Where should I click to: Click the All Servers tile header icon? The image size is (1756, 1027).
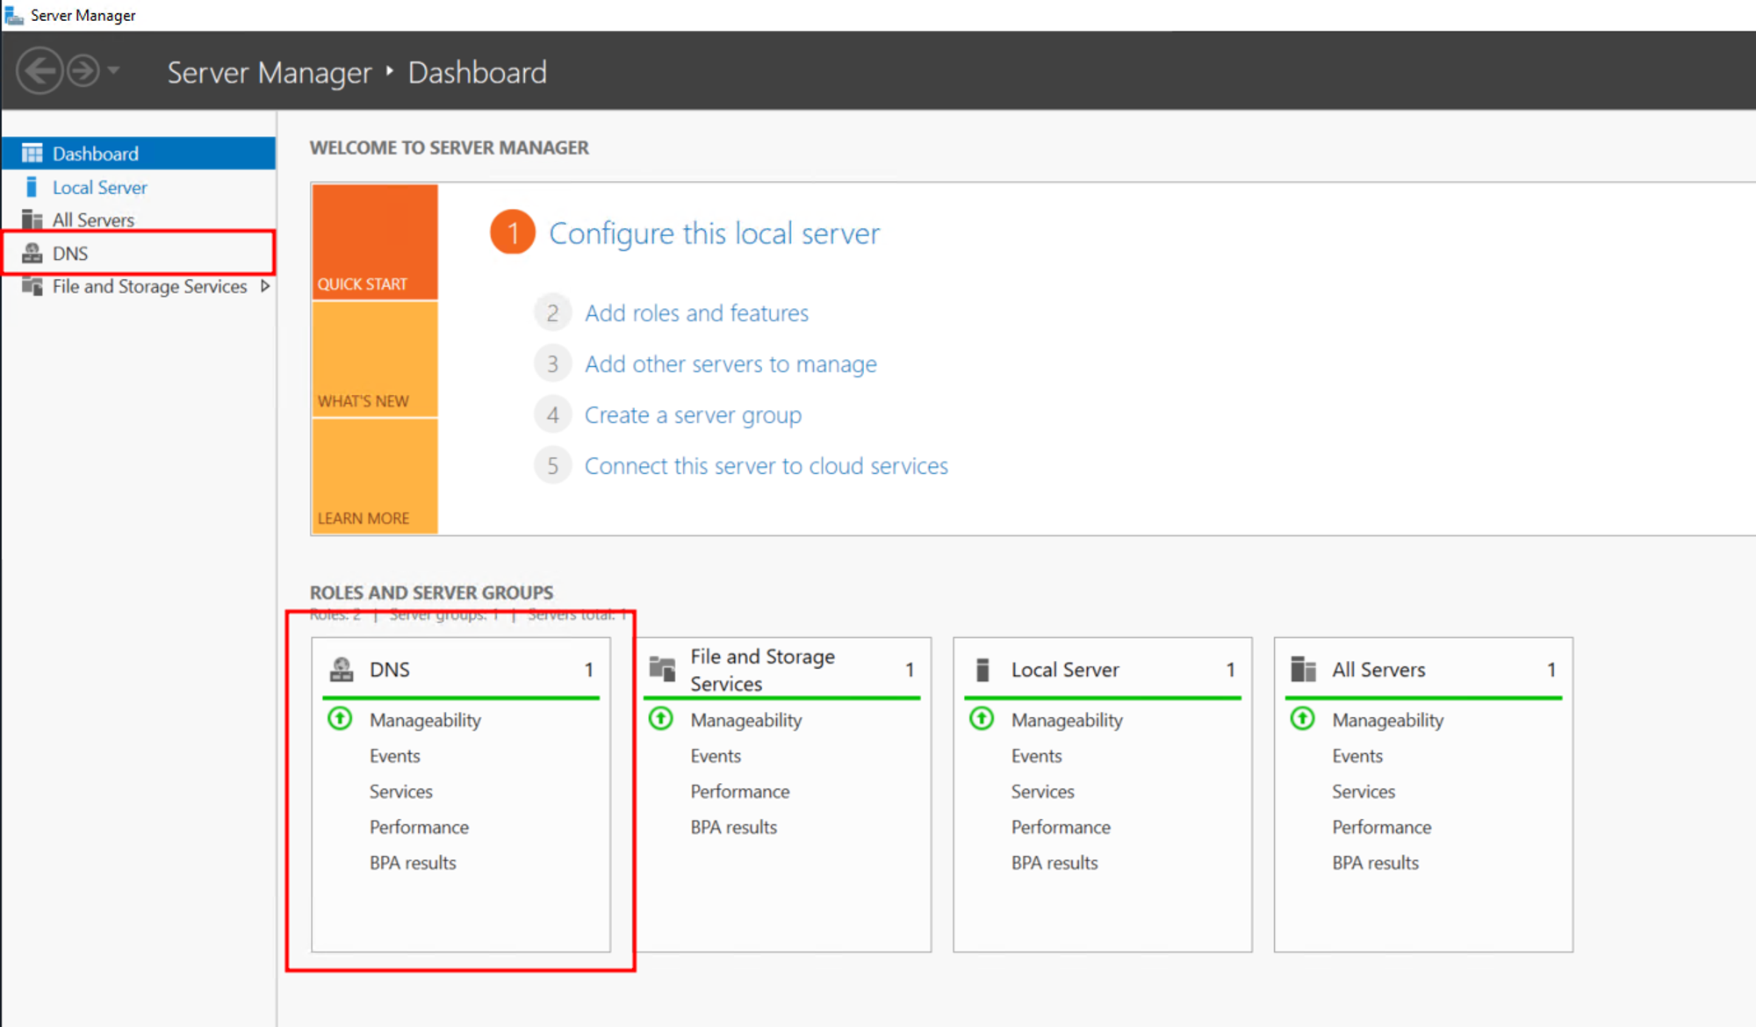click(x=1303, y=670)
